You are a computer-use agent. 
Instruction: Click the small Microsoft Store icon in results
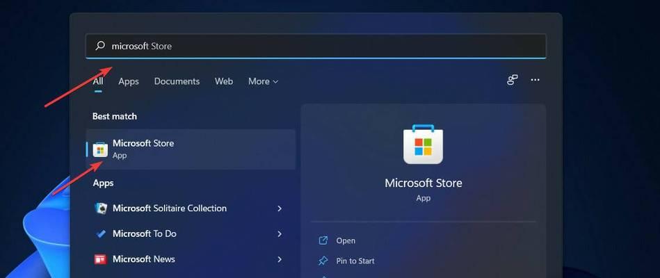click(x=100, y=149)
